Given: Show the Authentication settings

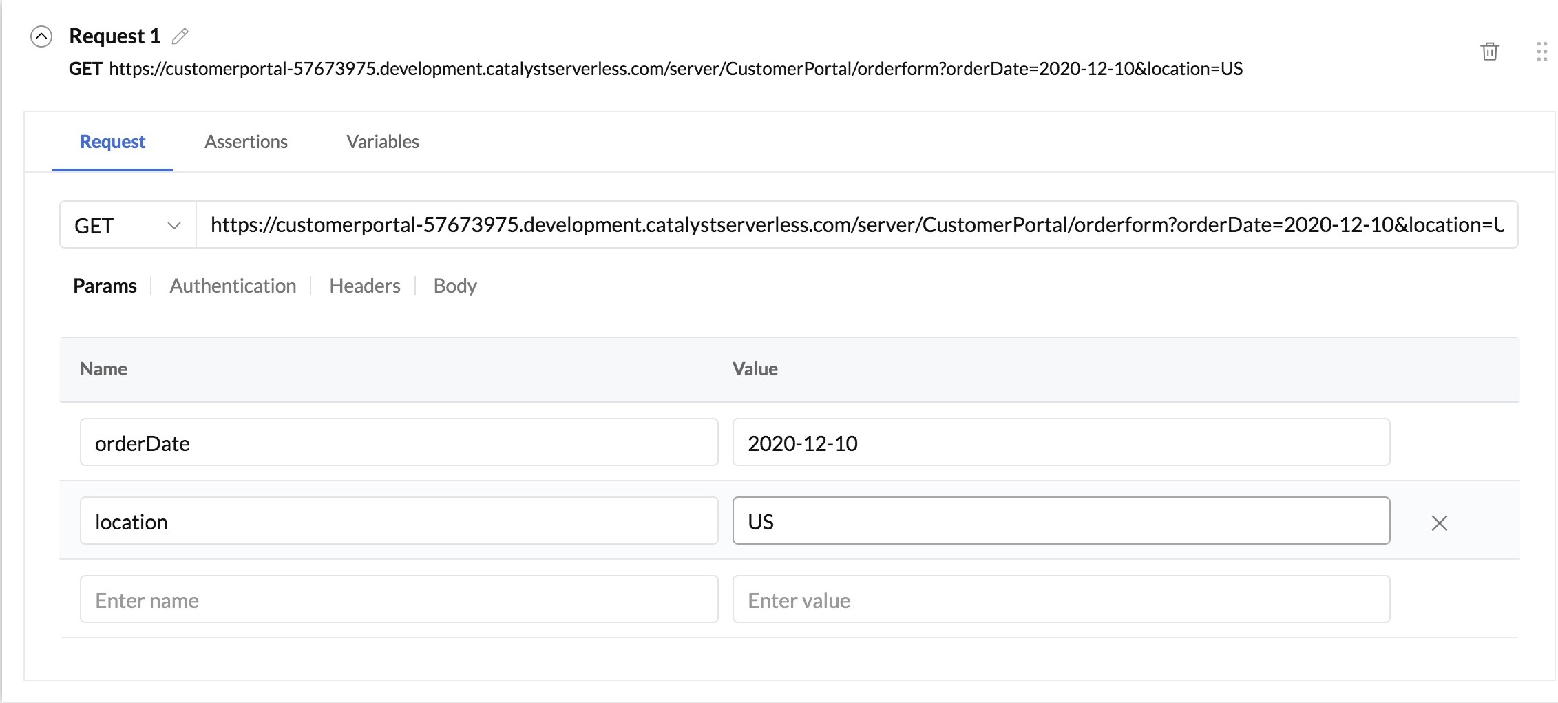Looking at the screenshot, I should pos(233,286).
